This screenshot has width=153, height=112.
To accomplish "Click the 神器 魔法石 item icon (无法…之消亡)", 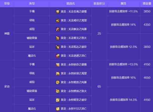I will tap(58, 56).
